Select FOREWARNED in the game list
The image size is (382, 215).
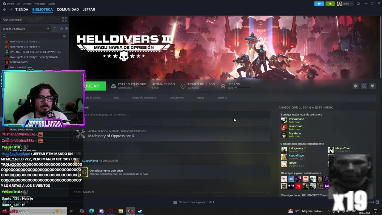pos(19,62)
